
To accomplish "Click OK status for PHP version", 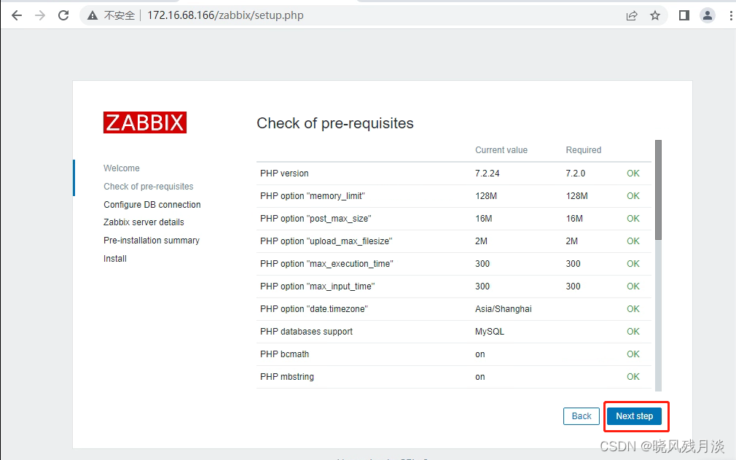I will pos(633,174).
